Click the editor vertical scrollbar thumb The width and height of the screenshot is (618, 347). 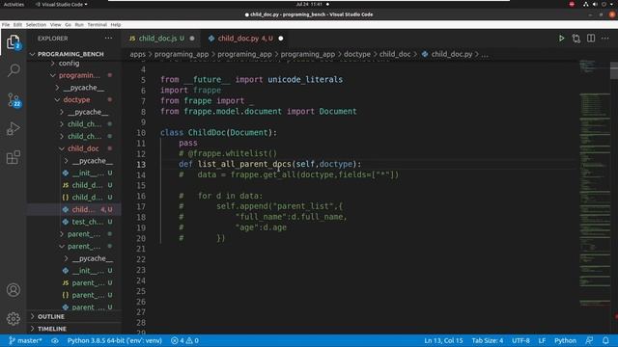point(614,70)
